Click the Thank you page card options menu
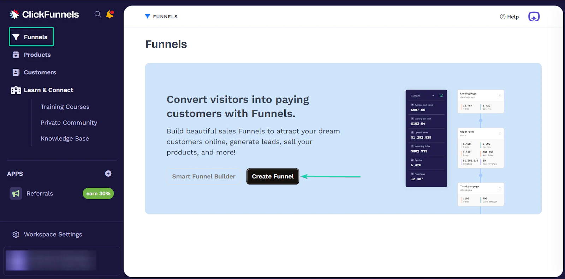 (x=500, y=188)
